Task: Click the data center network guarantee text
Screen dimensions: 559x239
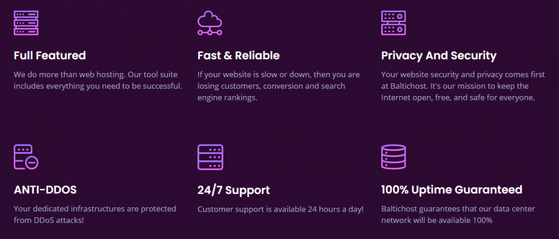Action: coord(457,214)
